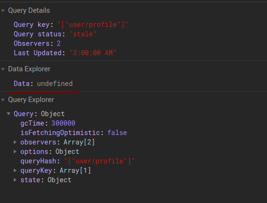Viewport: 267px width, 203px height.
Task: Expand the queryKey Array[1] entry
Action: click(x=15, y=170)
